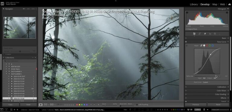The height and width of the screenshot is (112, 232).
Task: Open cloud sync status icon
Action: pyautogui.click(x=230, y=4)
